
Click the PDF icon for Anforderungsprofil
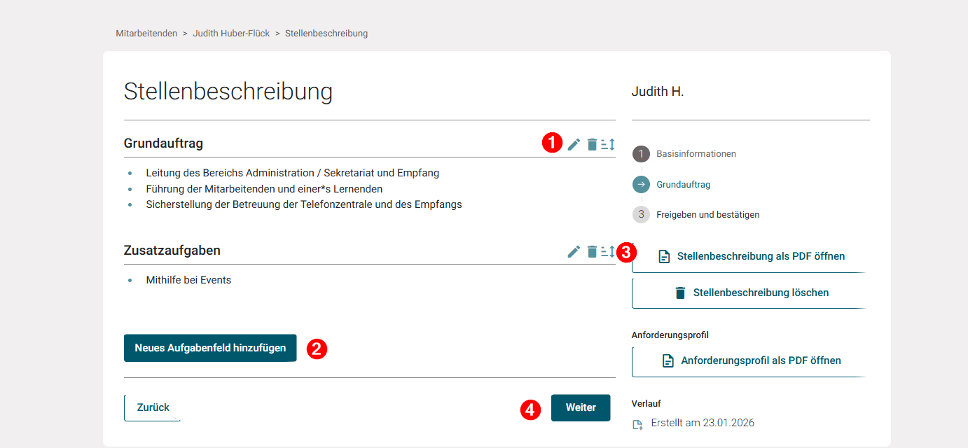coord(668,360)
